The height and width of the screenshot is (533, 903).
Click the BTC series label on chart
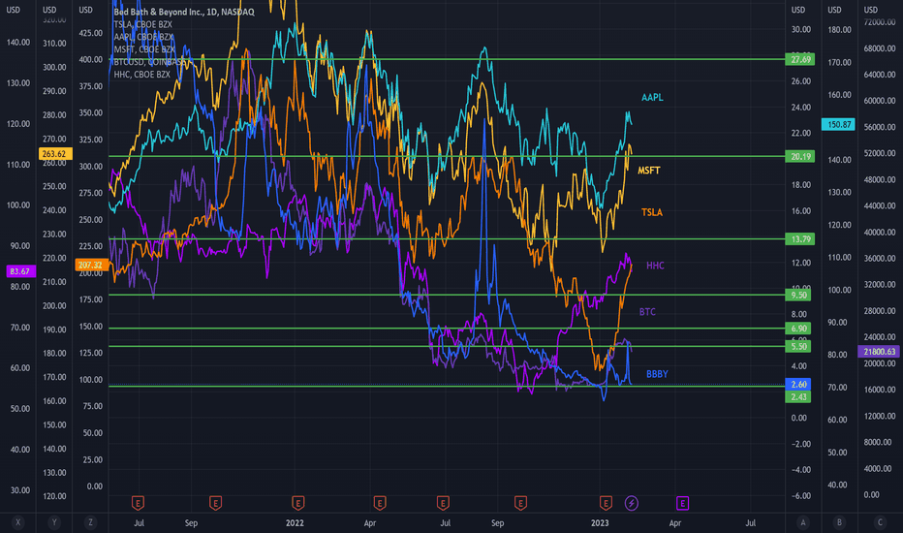point(647,312)
